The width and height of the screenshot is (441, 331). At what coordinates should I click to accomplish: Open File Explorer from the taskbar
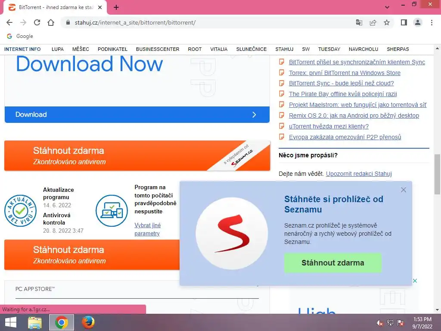(35, 322)
